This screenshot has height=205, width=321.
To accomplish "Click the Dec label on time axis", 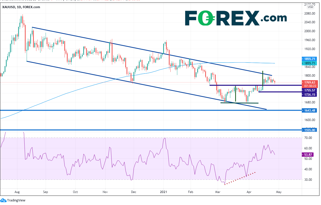I will (x=133, y=191).
